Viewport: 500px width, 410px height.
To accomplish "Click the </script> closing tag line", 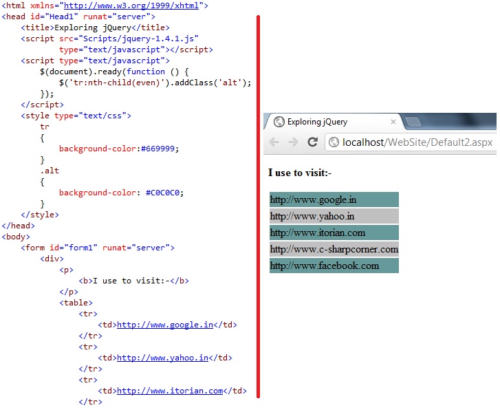I will pos(42,105).
